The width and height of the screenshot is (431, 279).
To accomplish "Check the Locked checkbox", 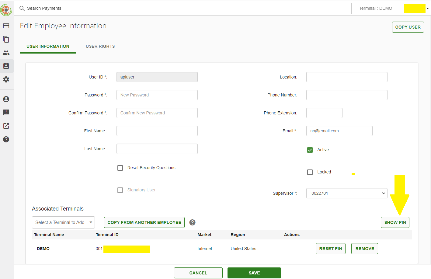I will click(310, 172).
